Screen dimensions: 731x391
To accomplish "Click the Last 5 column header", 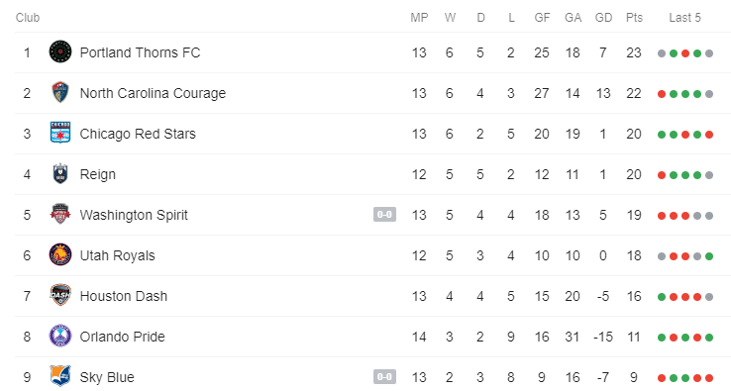I will click(684, 18).
